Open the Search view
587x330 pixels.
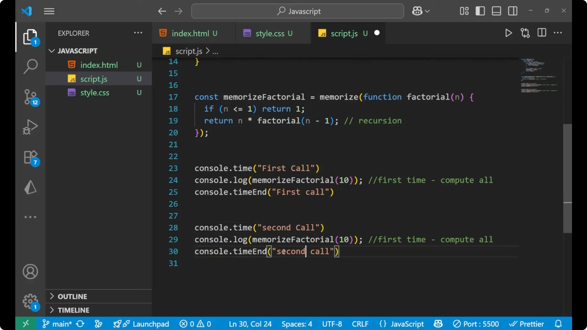(30, 66)
